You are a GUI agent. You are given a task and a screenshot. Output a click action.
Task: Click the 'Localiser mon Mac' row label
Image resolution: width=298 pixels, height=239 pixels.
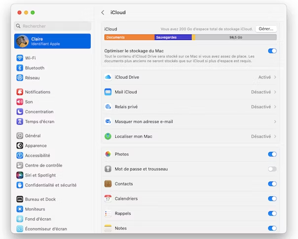click(x=133, y=136)
